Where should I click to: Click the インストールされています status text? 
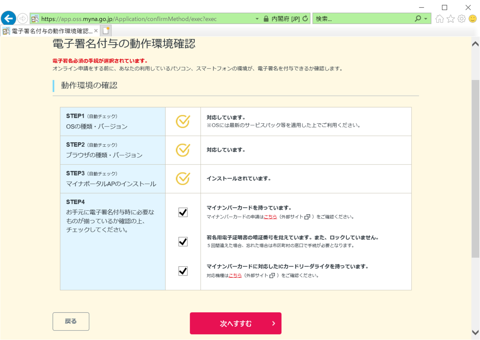(x=239, y=179)
